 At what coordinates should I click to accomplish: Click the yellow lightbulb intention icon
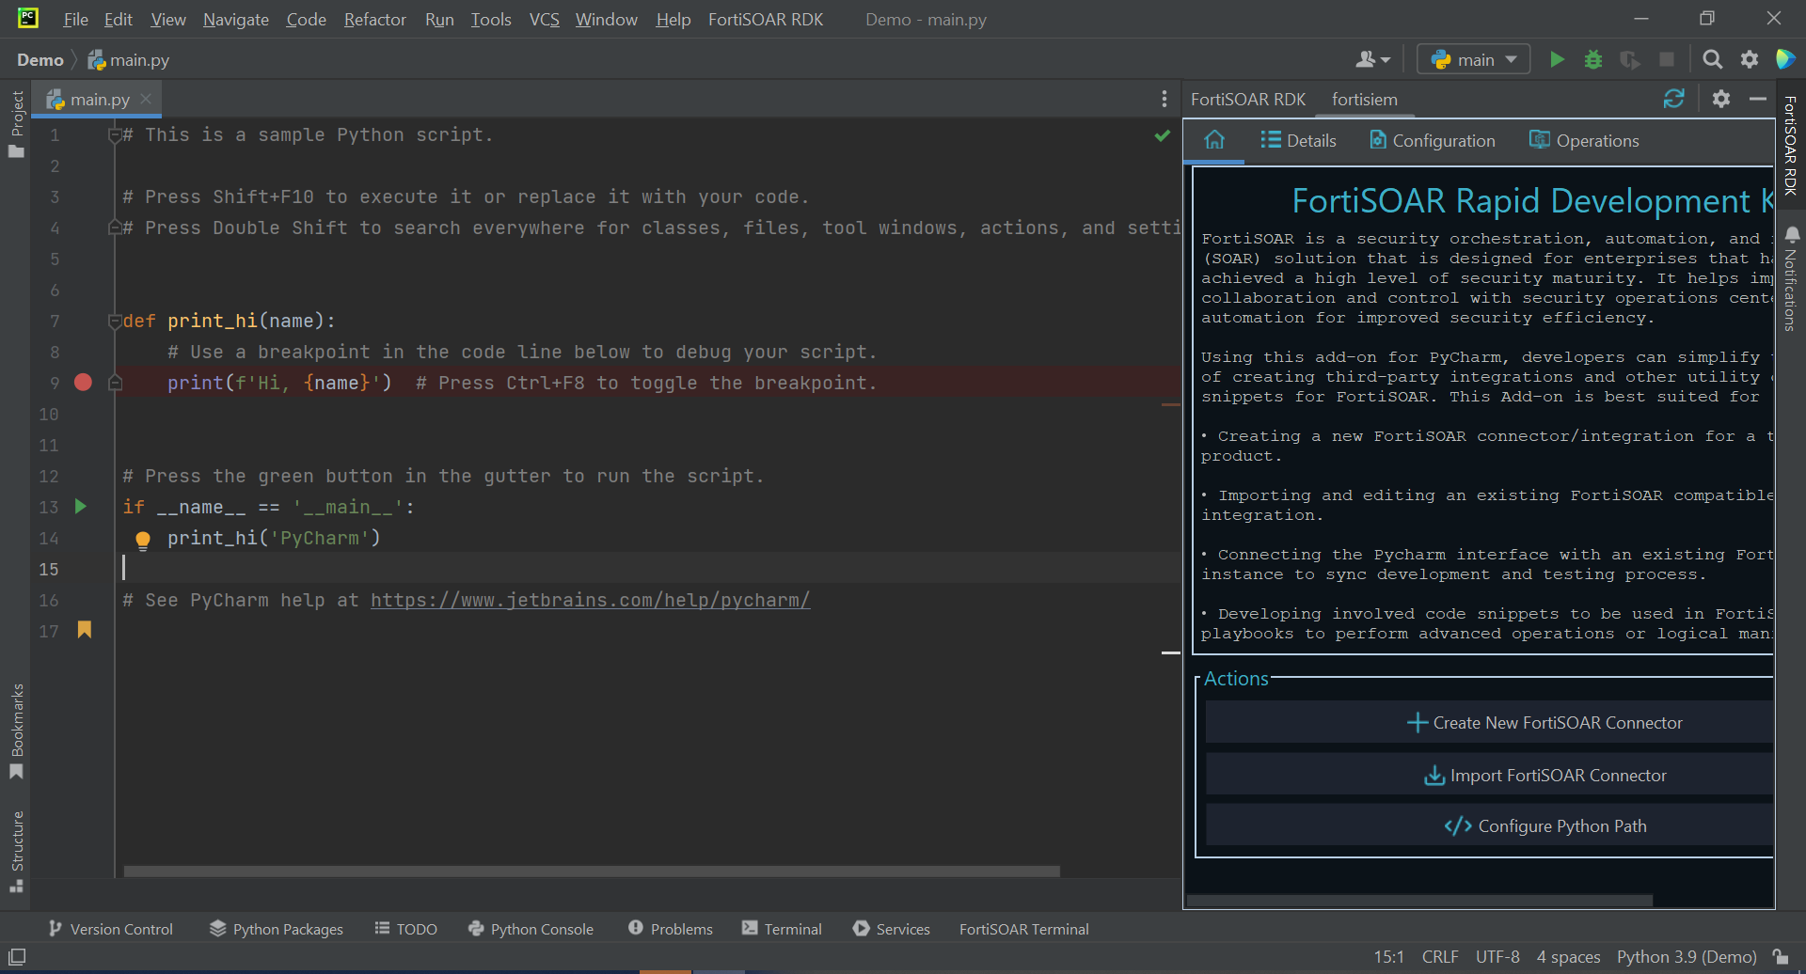point(143,540)
